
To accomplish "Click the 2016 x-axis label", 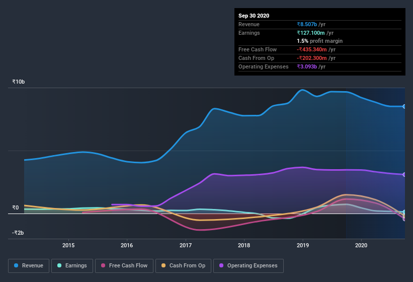I will [x=127, y=245].
